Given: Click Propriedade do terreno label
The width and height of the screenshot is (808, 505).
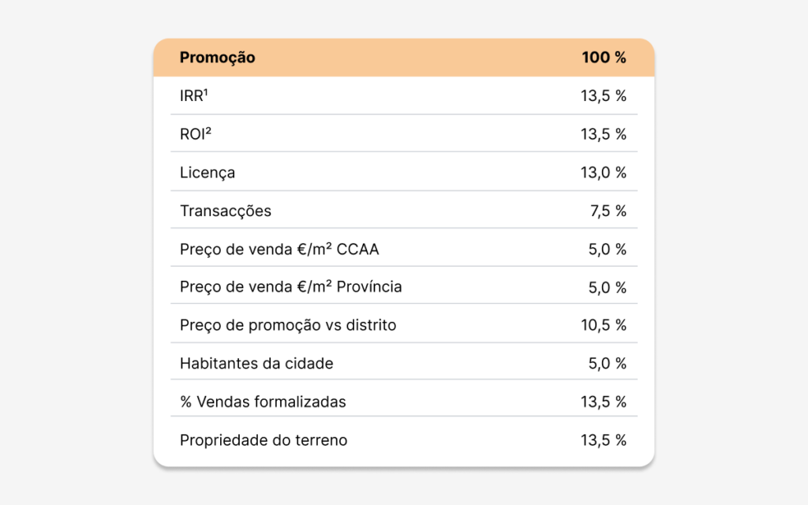Looking at the screenshot, I should [x=264, y=440].
